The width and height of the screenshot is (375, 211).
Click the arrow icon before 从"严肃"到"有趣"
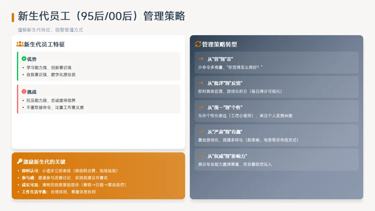[201, 132]
